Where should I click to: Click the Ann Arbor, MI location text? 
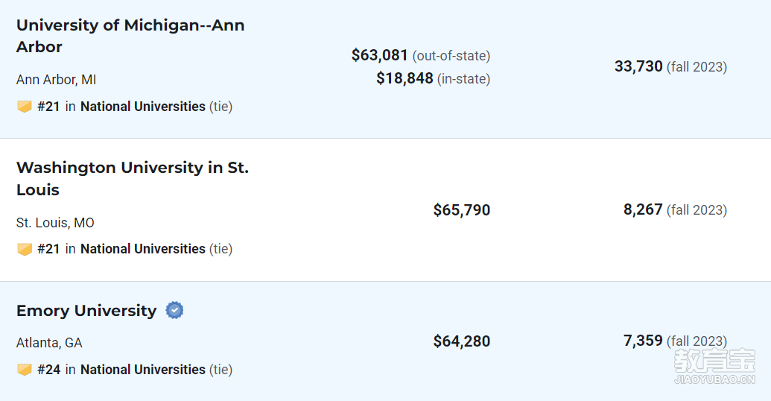pyautogui.click(x=56, y=80)
